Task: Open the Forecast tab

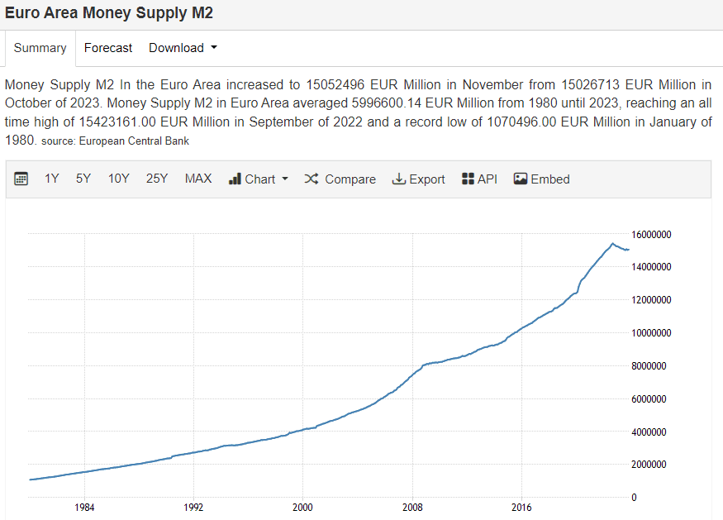Action: [x=108, y=48]
